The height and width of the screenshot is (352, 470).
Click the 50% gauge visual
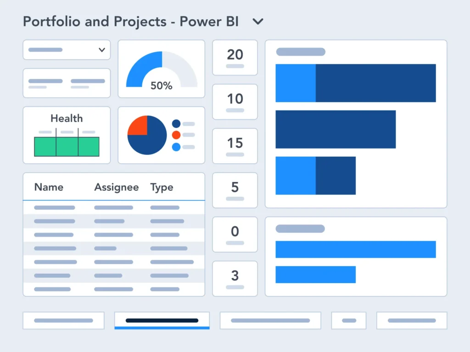click(x=161, y=69)
